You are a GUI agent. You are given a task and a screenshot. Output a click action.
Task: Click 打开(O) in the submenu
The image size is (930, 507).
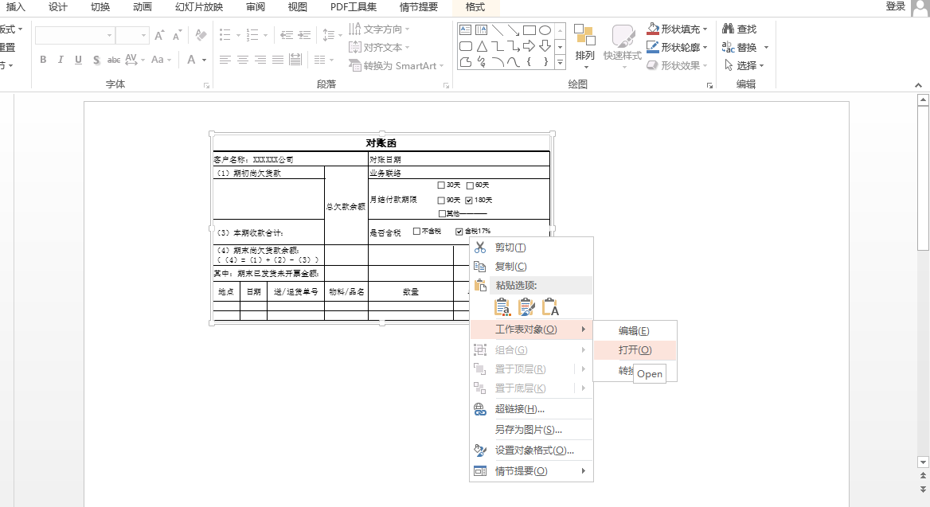(635, 350)
